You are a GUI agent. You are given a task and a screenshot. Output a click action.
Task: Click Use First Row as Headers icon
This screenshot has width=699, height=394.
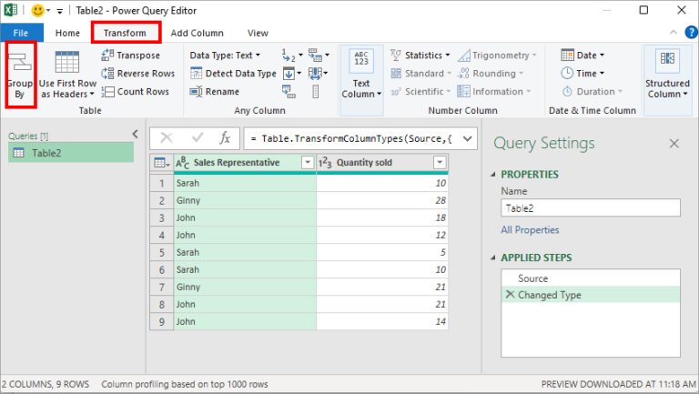point(67,62)
